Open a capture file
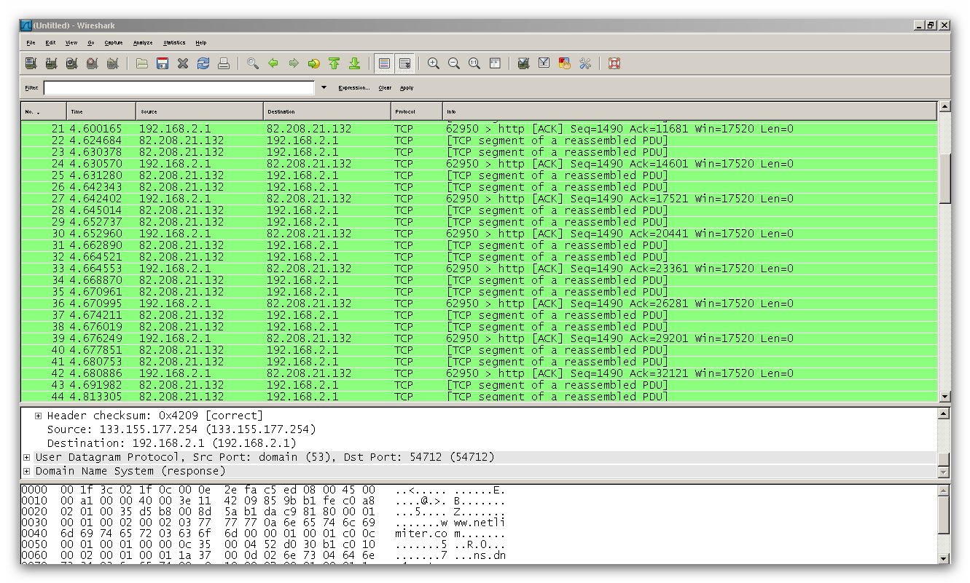This screenshot has width=970, height=583. 142,63
